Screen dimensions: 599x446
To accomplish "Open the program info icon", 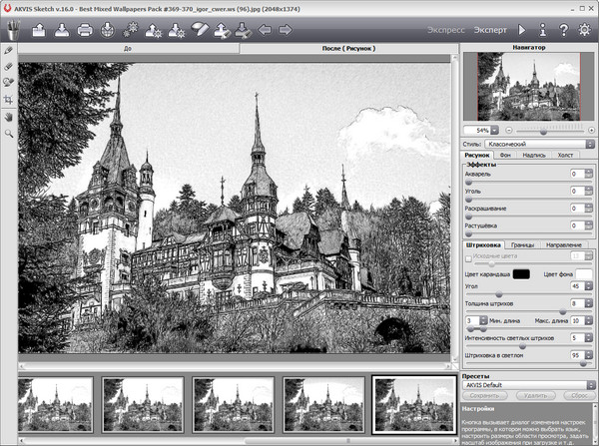I will 542,30.
